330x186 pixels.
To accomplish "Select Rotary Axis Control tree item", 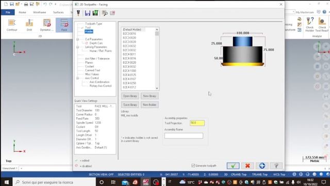I will (x=101, y=86).
